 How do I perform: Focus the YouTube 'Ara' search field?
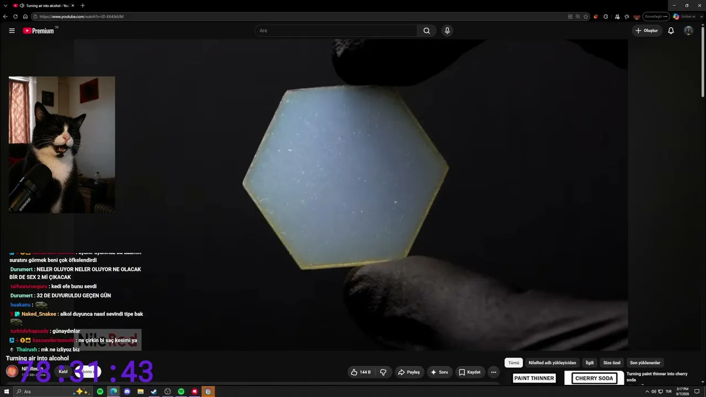[x=336, y=31]
